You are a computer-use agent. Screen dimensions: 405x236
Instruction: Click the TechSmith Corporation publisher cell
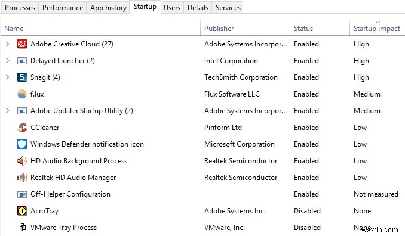pyautogui.click(x=241, y=77)
